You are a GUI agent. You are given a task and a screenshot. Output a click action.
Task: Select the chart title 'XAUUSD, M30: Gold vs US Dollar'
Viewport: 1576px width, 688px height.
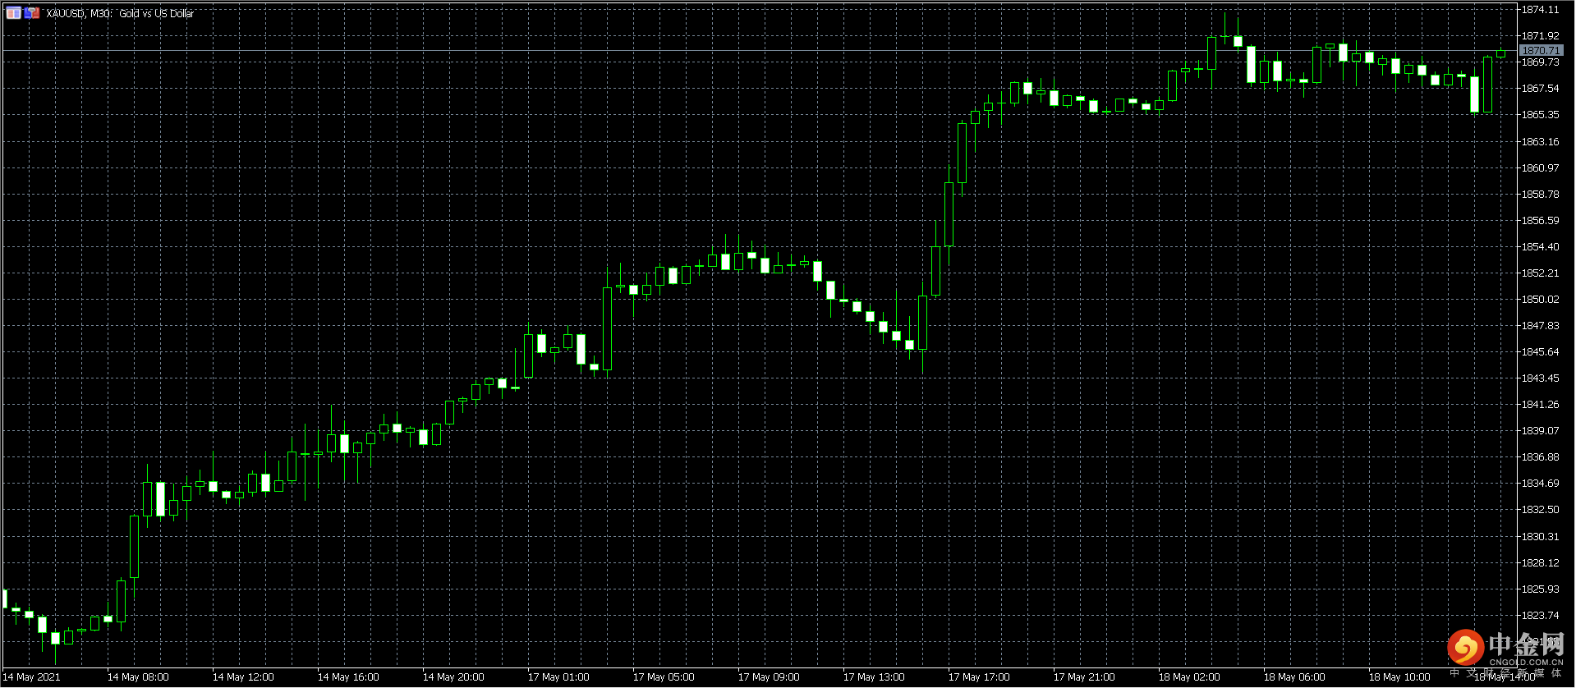(120, 13)
